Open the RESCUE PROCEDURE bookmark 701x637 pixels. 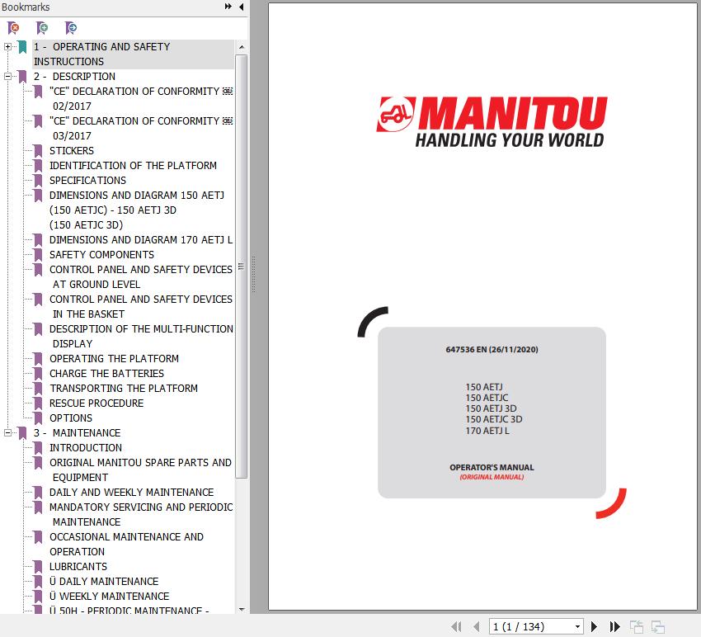point(96,403)
